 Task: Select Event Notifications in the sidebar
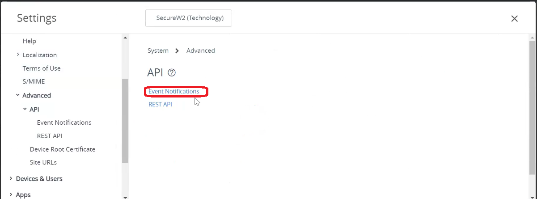[64, 122]
